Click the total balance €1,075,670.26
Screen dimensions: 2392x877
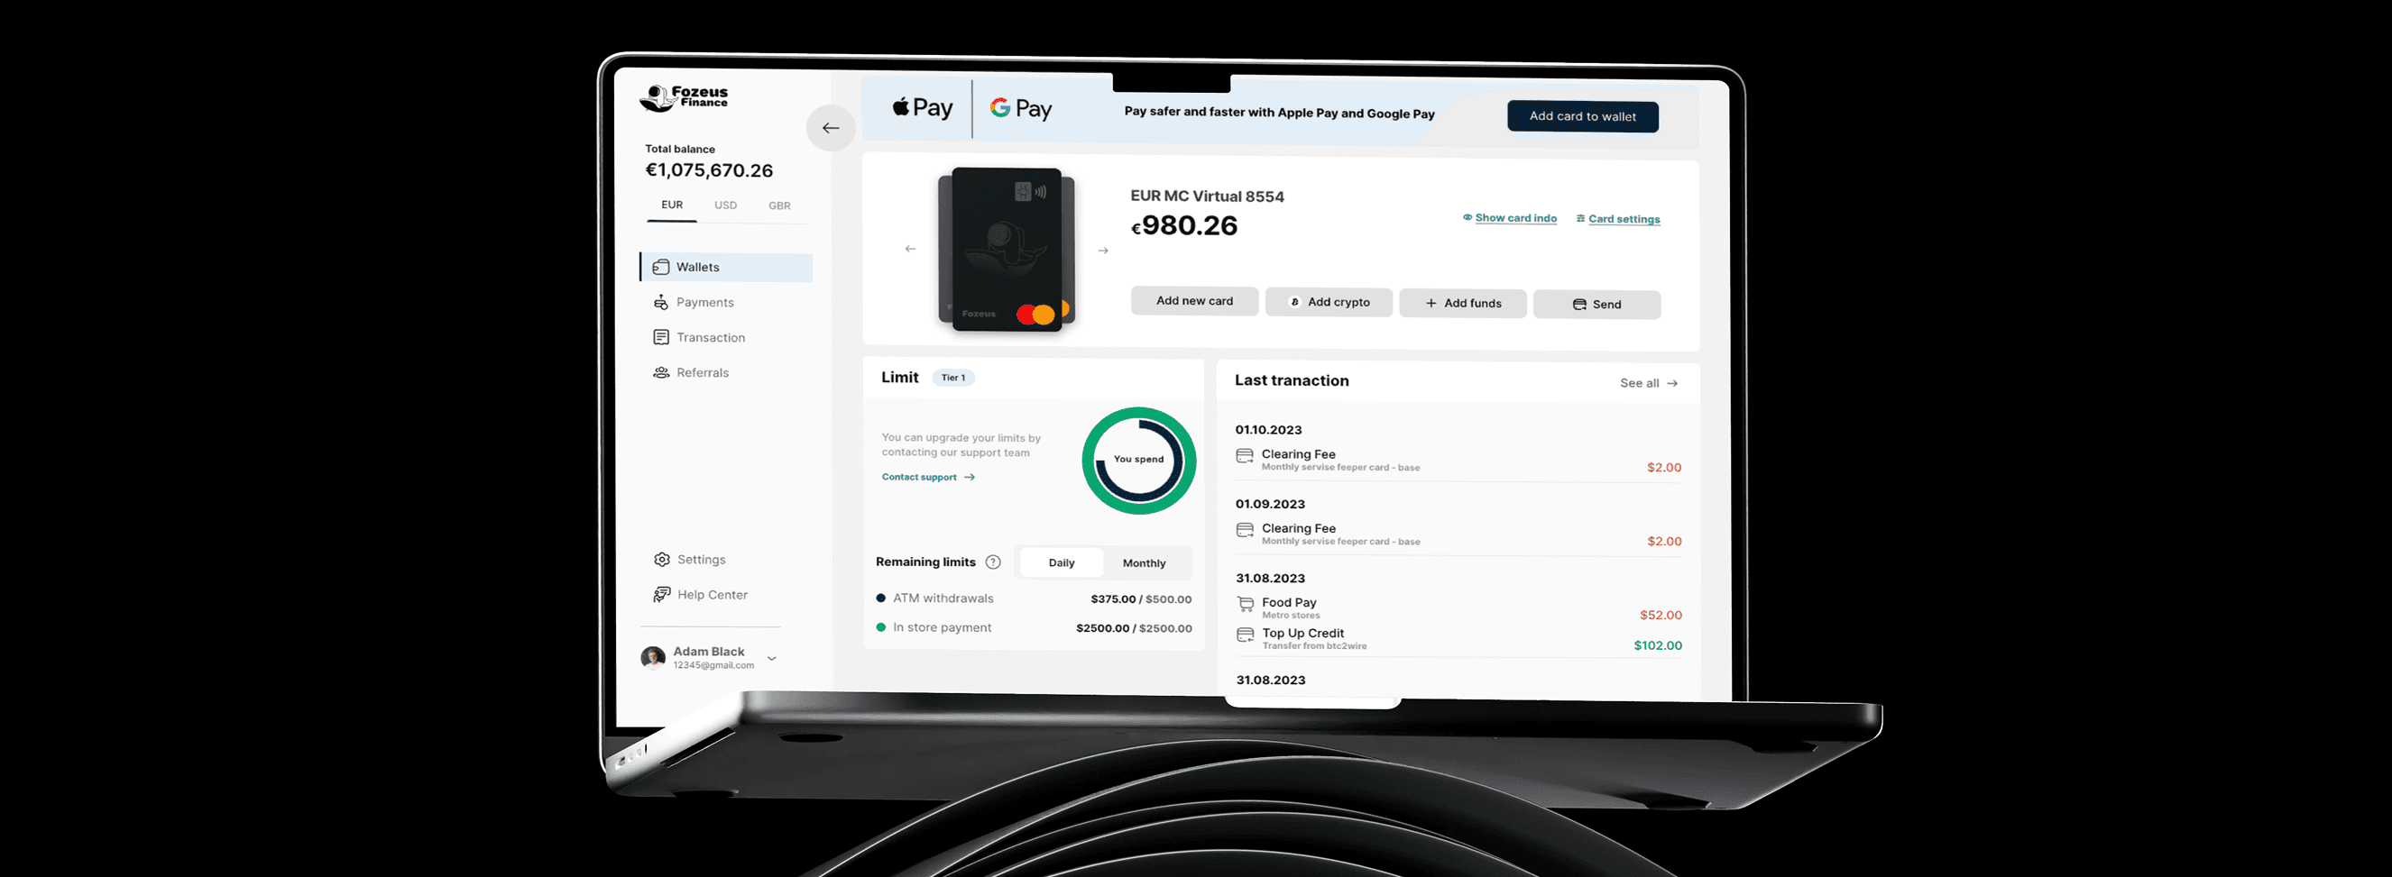[710, 170]
